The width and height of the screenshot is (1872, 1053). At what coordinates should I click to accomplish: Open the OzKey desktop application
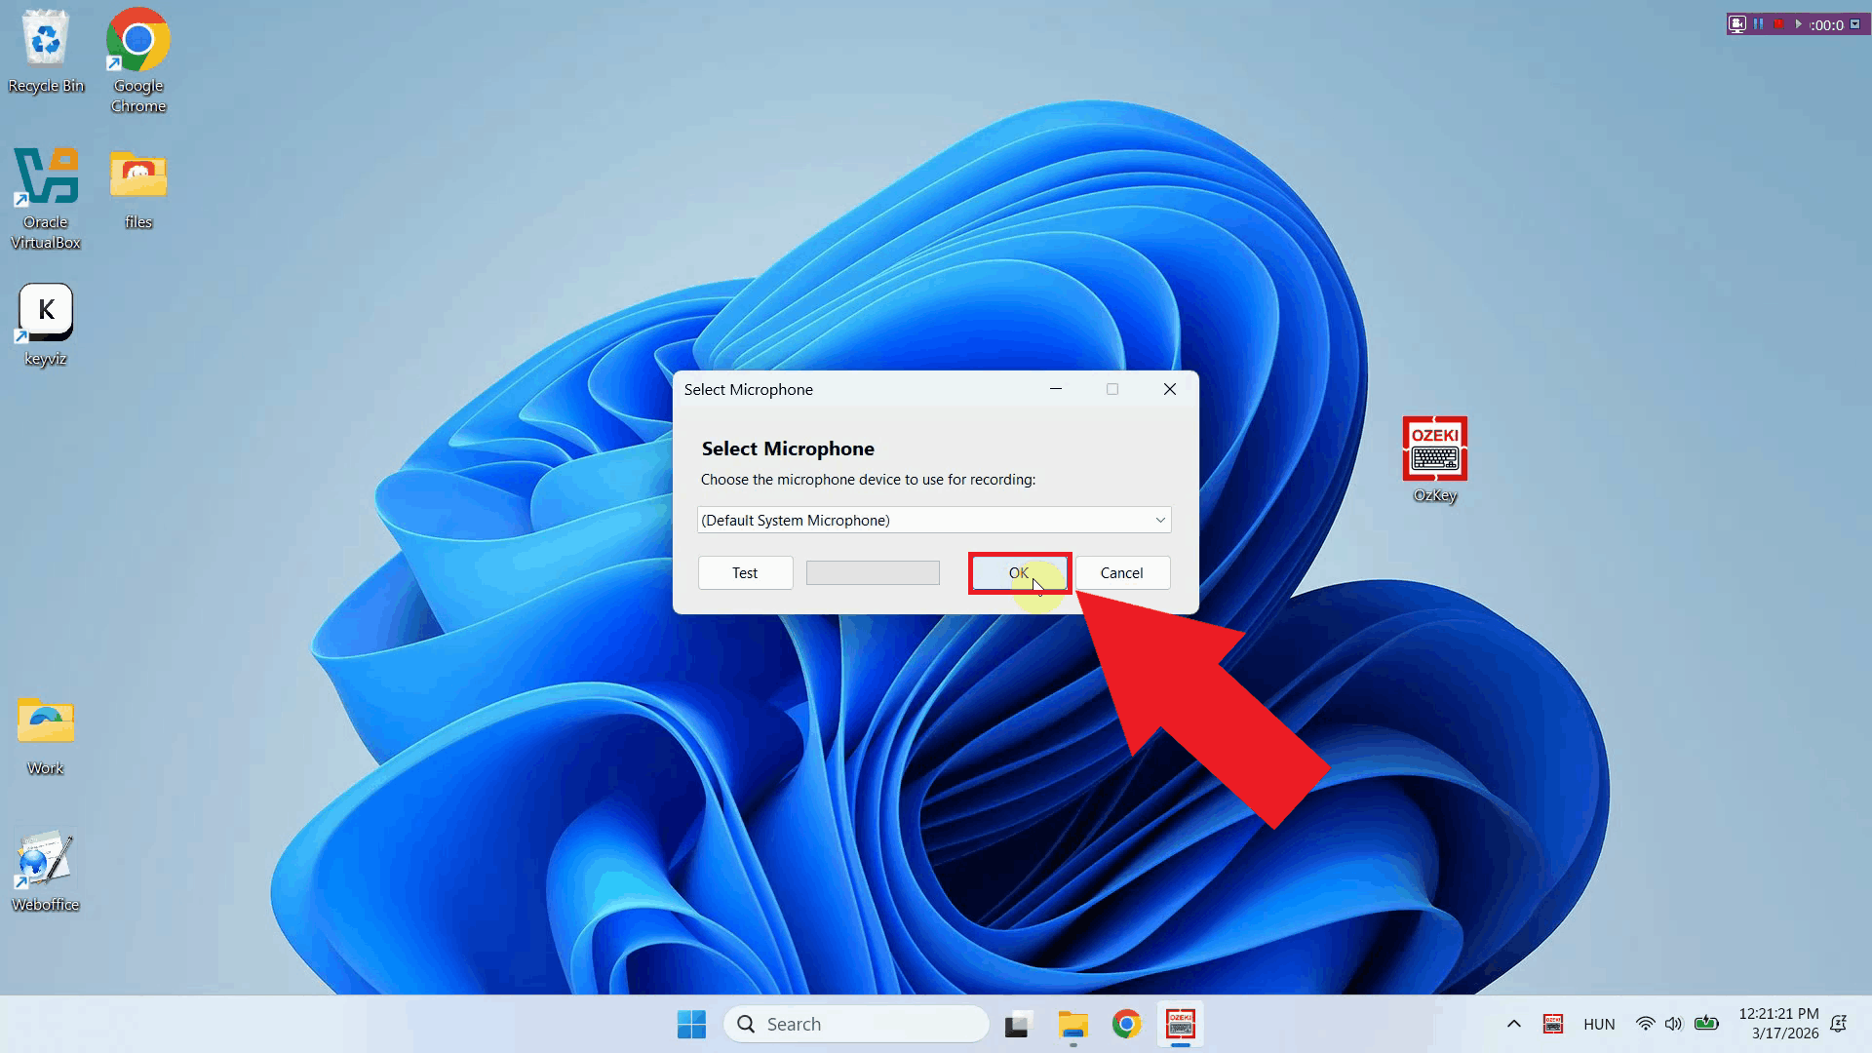pos(1433,451)
